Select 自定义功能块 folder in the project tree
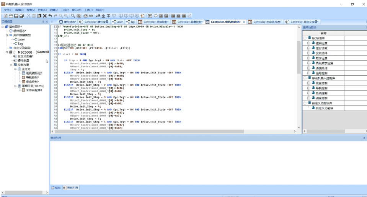This screenshot has height=197, width=367. tap(22, 48)
